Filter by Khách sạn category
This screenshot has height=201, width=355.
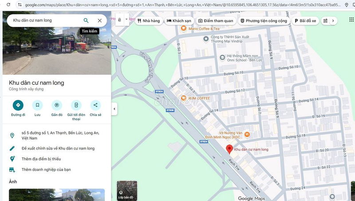(x=179, y=21)
